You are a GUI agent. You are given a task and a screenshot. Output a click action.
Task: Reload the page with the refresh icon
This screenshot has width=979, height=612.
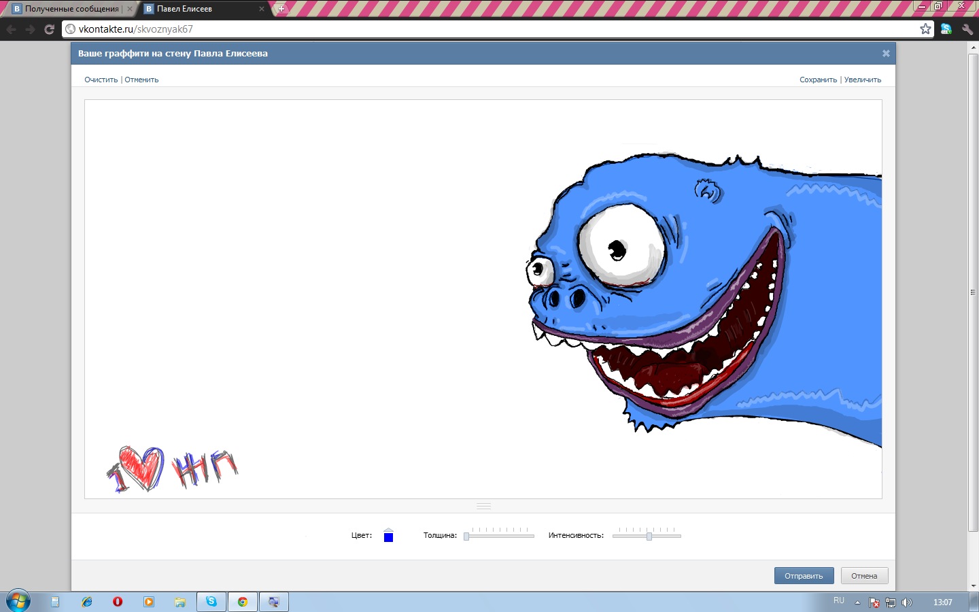pyautogui.click(x=49, y=29)
